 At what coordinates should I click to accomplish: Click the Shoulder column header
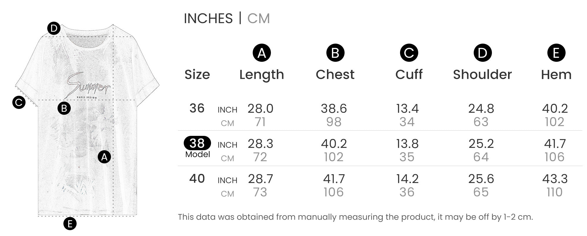482,75
